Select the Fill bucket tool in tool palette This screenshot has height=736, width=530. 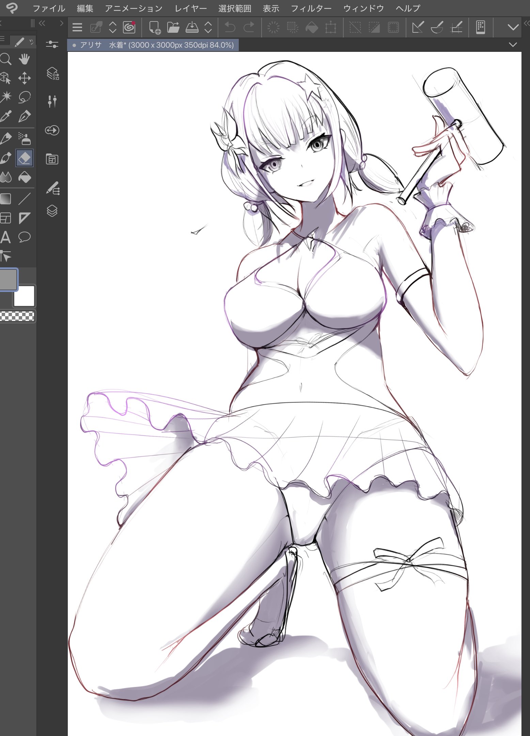[25, 177]
